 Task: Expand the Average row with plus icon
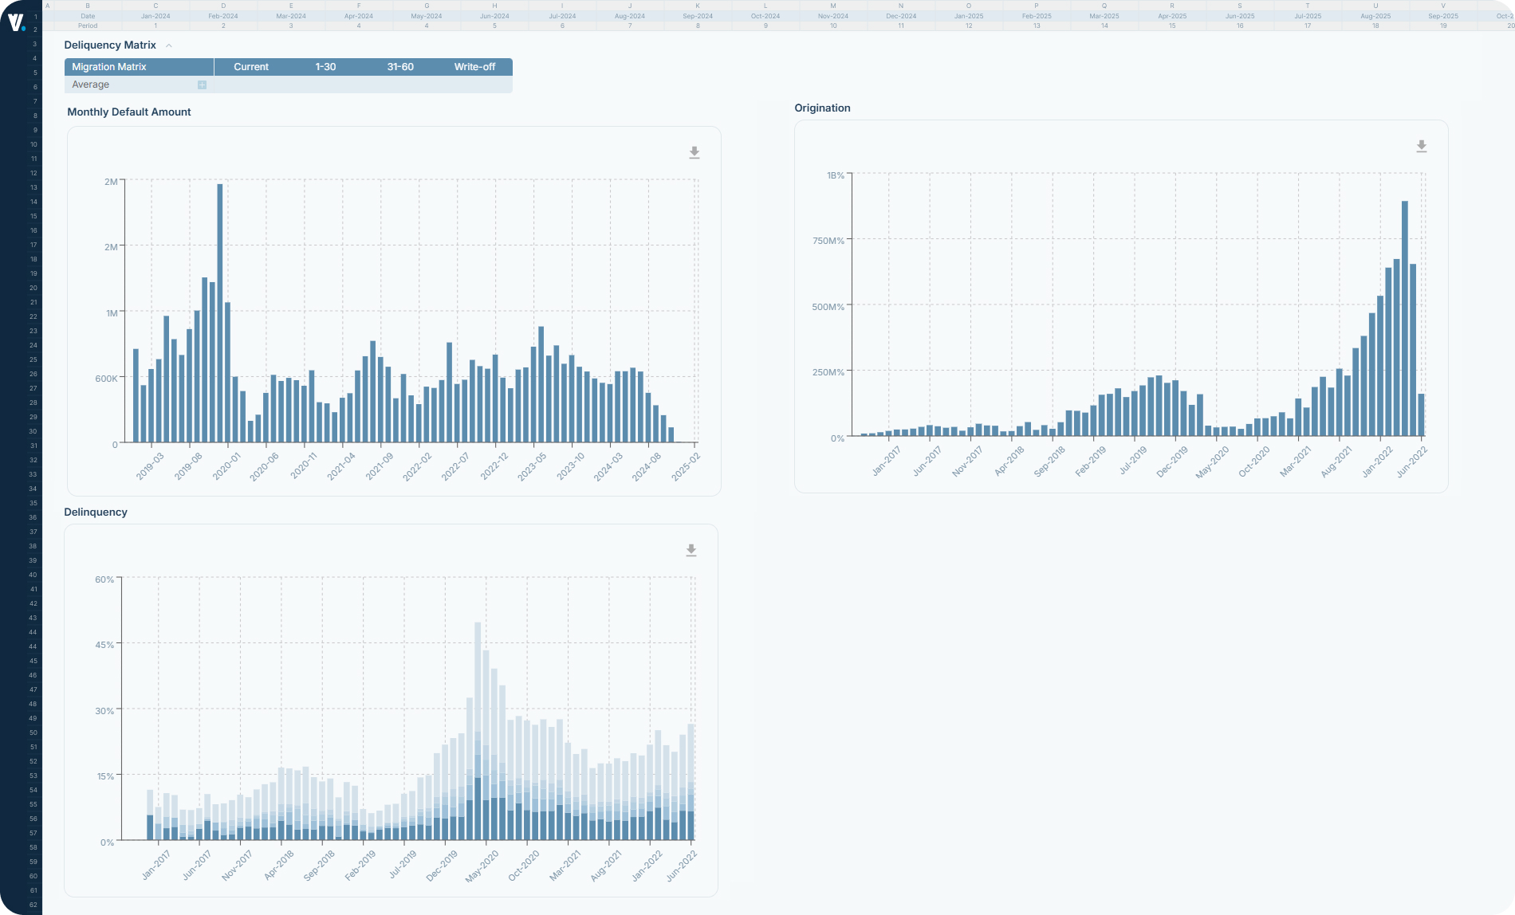[x=202, y=84]
